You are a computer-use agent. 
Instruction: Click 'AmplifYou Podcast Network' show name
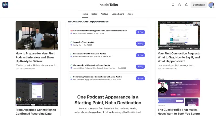pos(83,33)
